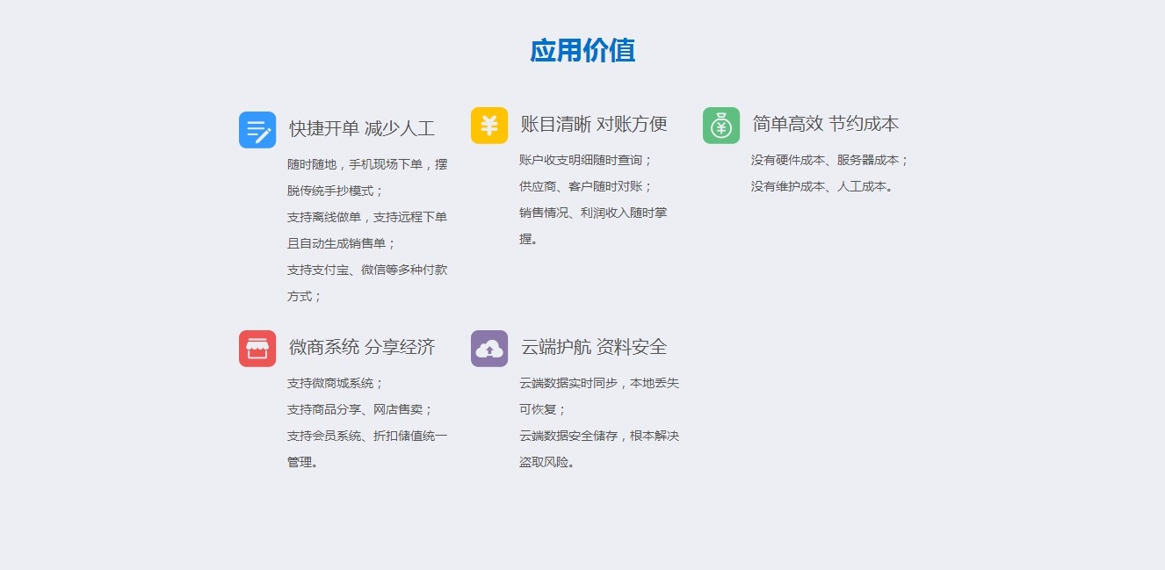Click the heading 云端护航 资料安全
The width and height of the screenshot is (1165, 570).
pyautogui.click(x=594, y=347)
